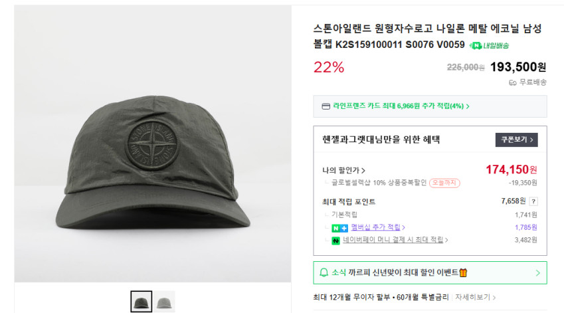Select the first dark cap thumbnail

(x=141, y=301)
